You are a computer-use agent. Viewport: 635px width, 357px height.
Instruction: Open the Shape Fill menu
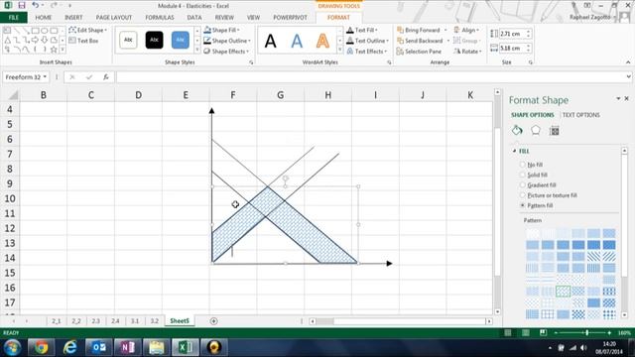point(221,30)
